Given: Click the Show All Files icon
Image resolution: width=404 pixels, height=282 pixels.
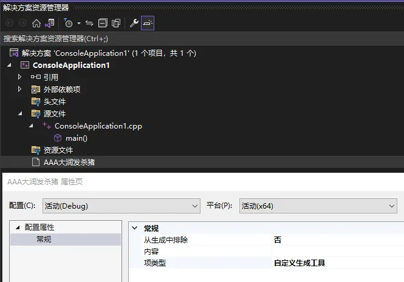Looking at the screenshot, I should [x=116, y=23].
